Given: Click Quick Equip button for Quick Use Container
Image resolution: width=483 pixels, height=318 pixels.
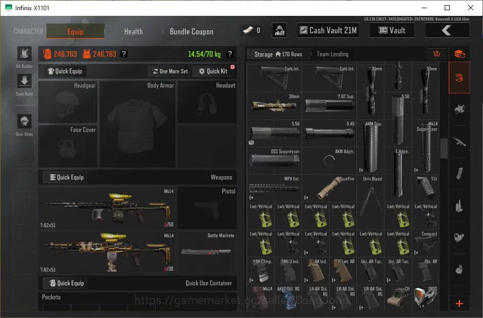Looking at the screenshot, I should click(x=65, y=283).
